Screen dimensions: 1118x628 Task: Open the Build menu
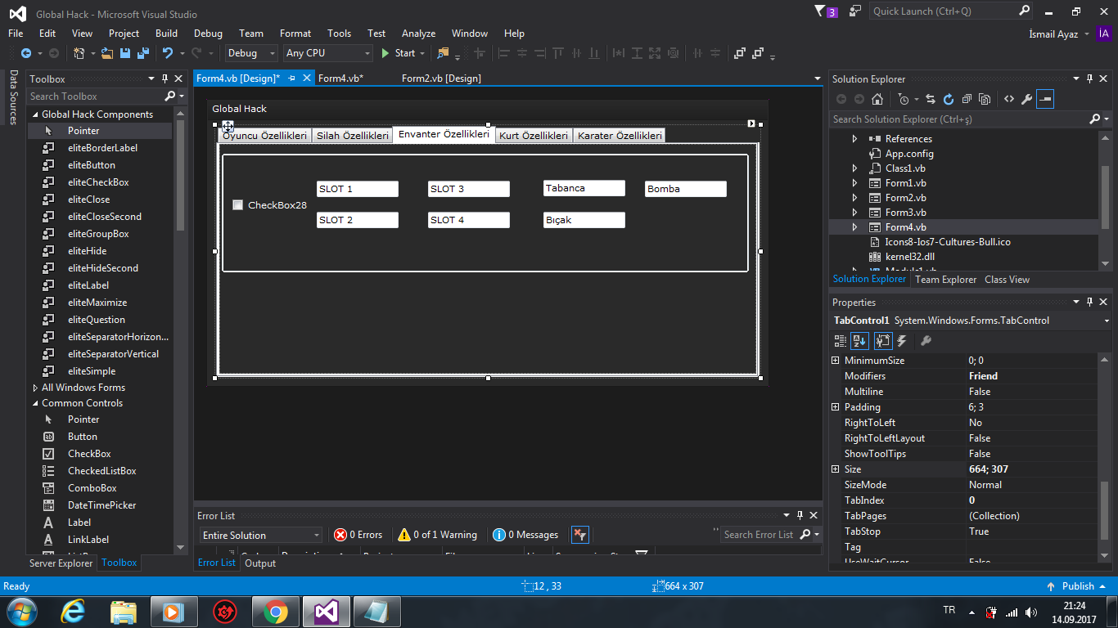click(x=166, y=34)
